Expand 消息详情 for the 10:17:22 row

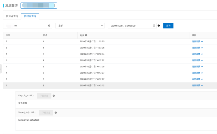click(x=197, y=60)
